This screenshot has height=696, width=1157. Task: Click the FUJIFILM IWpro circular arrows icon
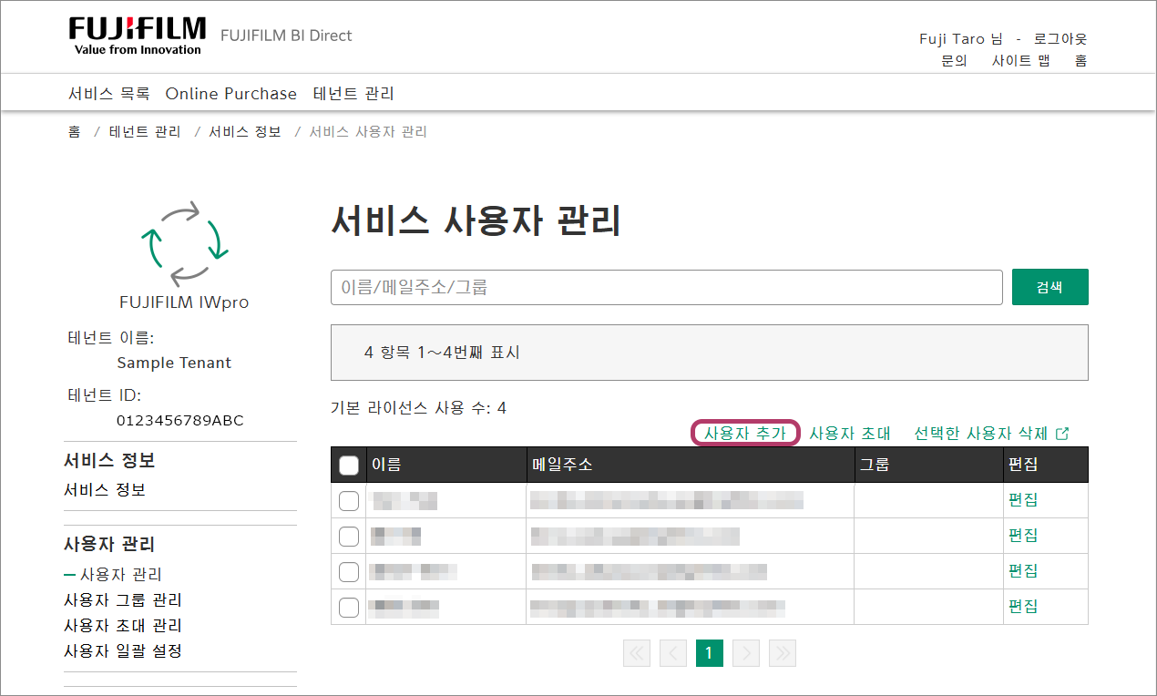pos(184,243)
